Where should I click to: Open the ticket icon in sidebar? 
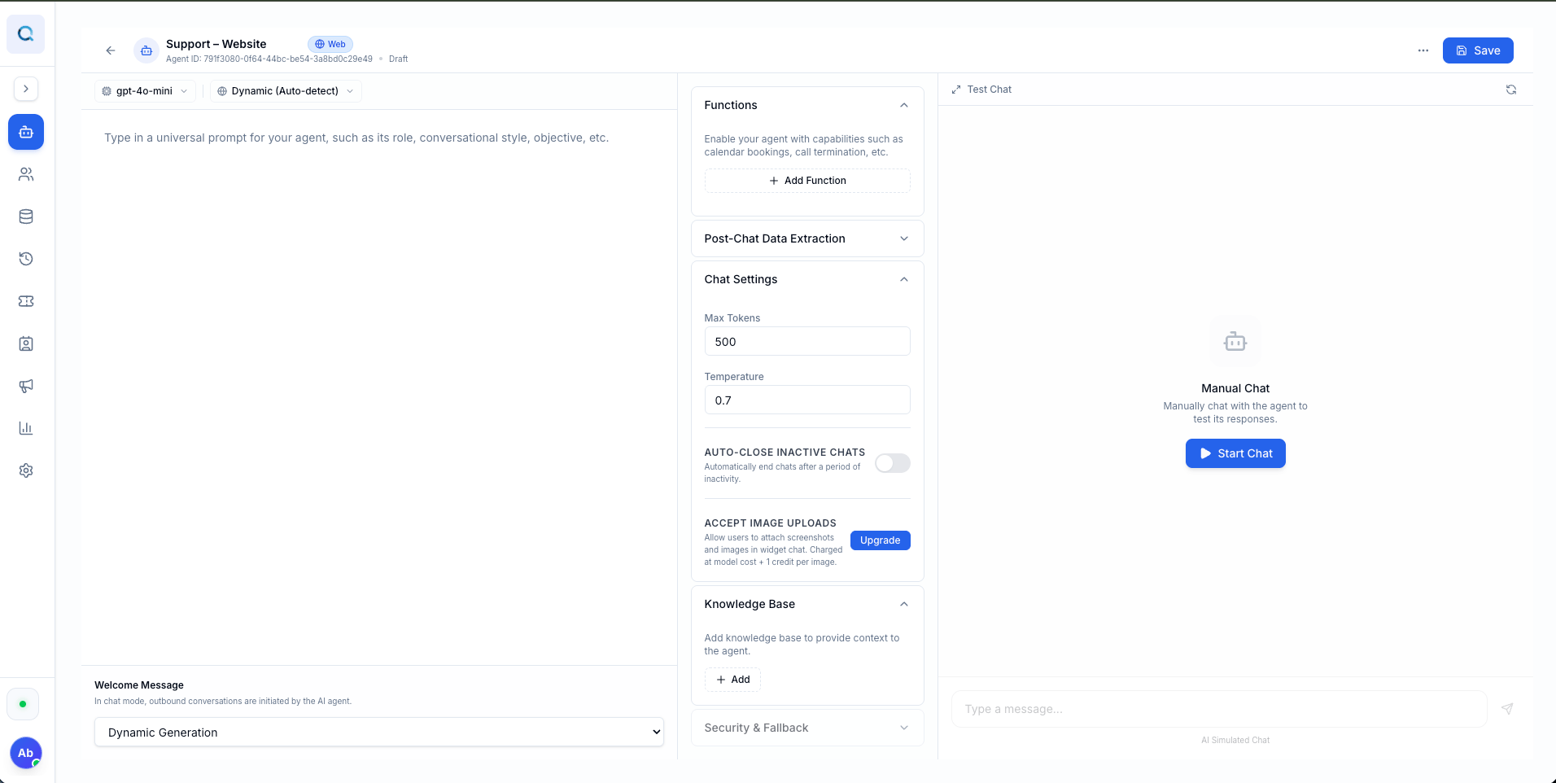pos(26,301)
